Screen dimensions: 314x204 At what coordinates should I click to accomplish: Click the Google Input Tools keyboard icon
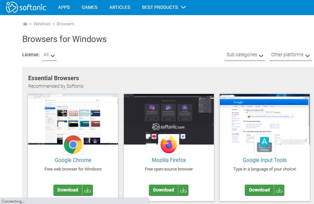point(265,144)
